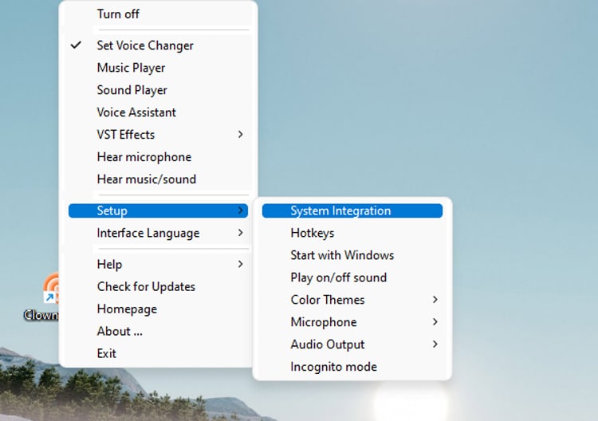598x421 pixels.
Task: Open Hotkeys settings
Action: (x=352, y=233)
